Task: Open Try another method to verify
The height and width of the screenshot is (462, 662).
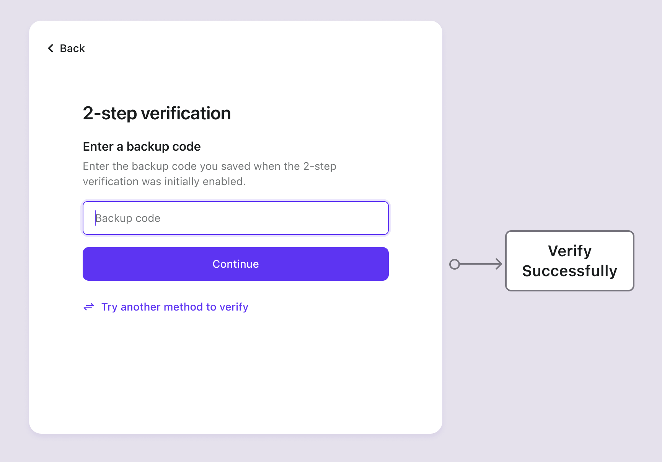Action: pos(174,307)
